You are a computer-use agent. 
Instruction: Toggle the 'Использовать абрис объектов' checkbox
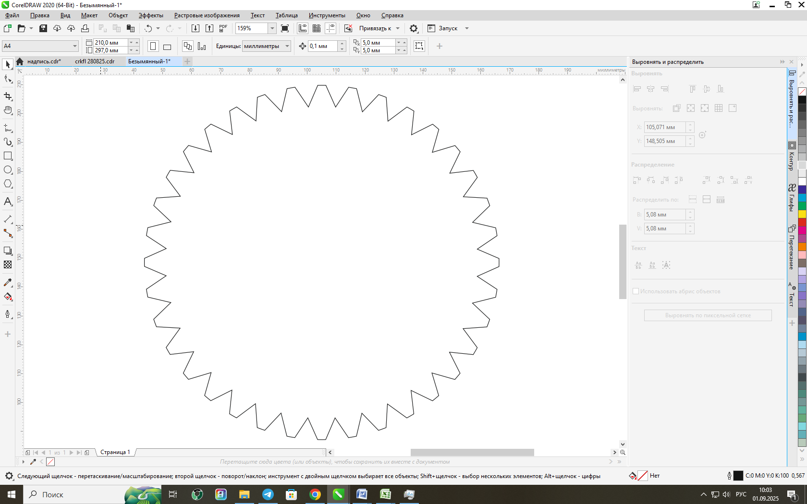[636, 291]
